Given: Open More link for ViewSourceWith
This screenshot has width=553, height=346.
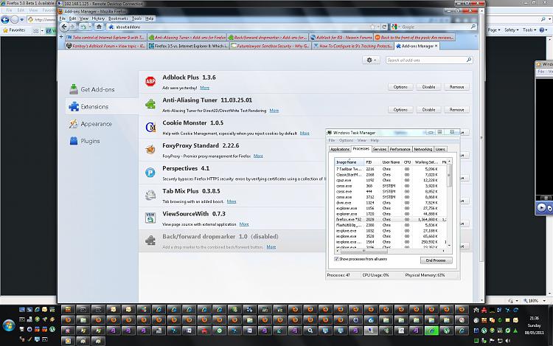Looking at the screenshot, I should click(244, 224).
